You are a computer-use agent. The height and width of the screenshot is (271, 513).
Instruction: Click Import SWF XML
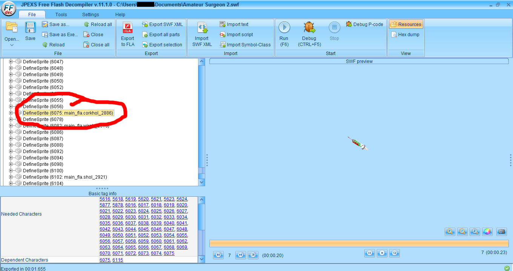[202, 34]
